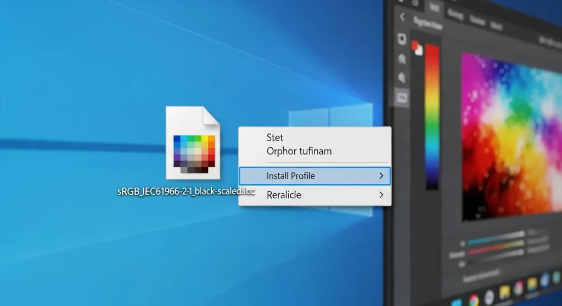562x306 pixels.
Task: Adjust the red-to-yellow gradient slider
Action: (x=496, y=247)
